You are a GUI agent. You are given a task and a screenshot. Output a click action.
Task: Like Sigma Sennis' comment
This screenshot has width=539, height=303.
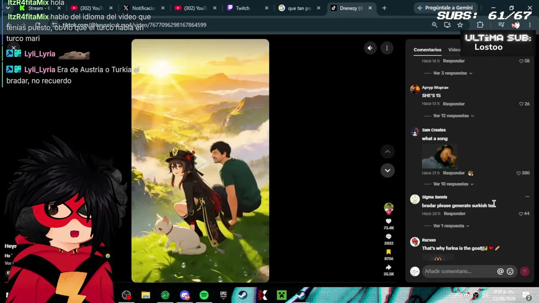coord(521,214)
